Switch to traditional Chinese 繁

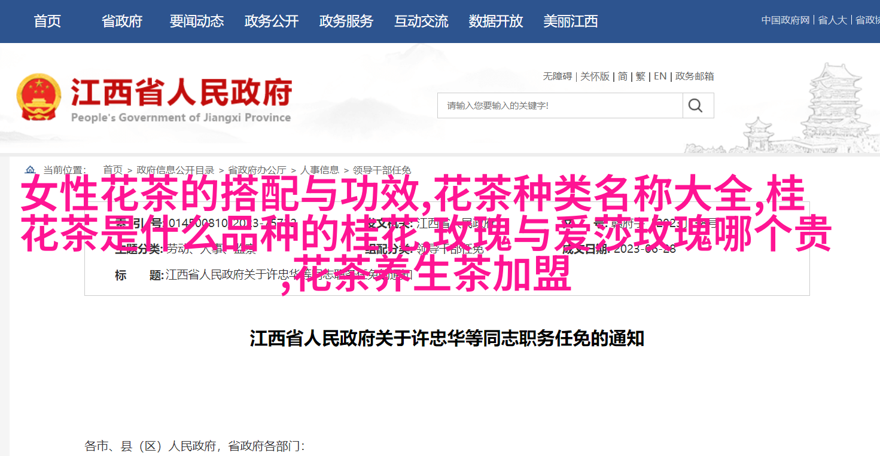[x=641, y=76]
